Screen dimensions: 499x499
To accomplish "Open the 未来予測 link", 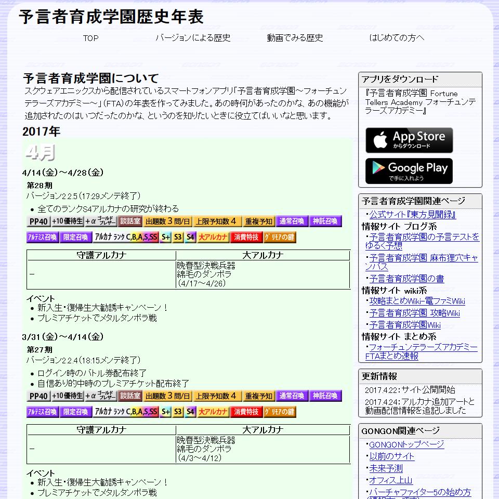I will pyautogui.click(x=386, y=468).
